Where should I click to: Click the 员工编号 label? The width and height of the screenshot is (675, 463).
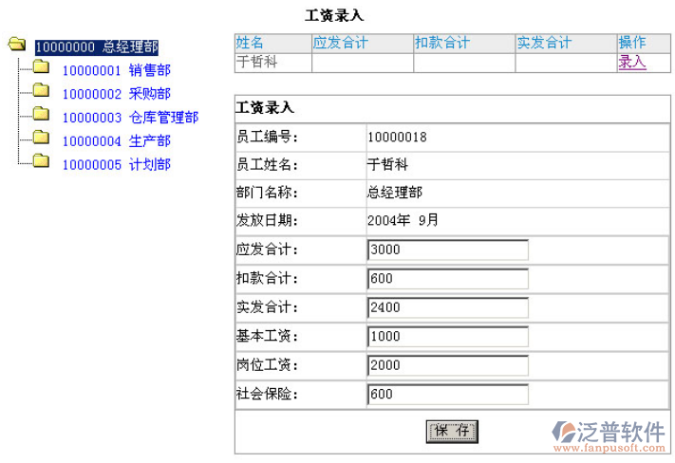point(268,138)
